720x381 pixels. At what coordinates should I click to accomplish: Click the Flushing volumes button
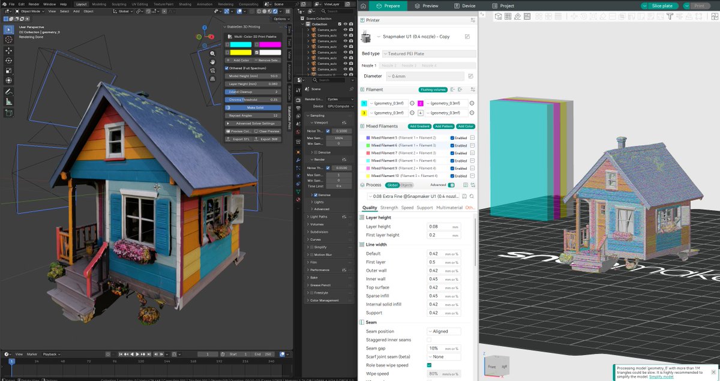coord(433,89)
